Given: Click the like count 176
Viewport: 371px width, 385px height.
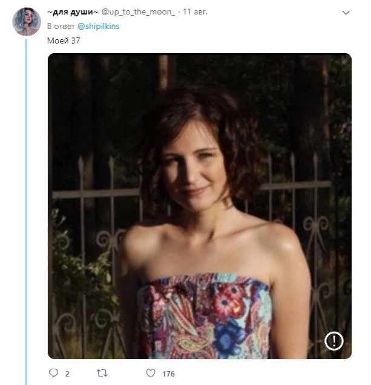Looking at the screenshot, I should [168, 374].
